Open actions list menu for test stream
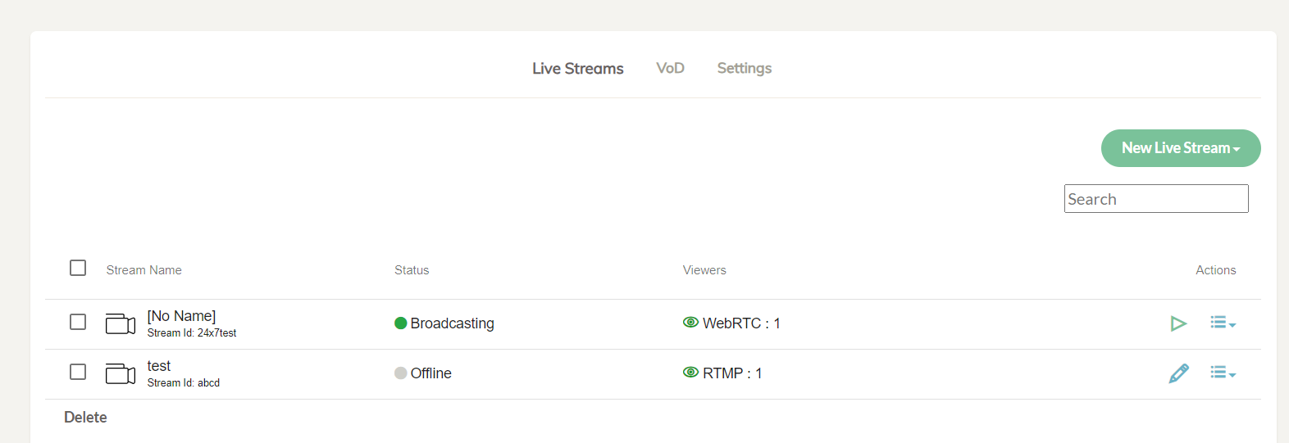 coord(1223,373)
